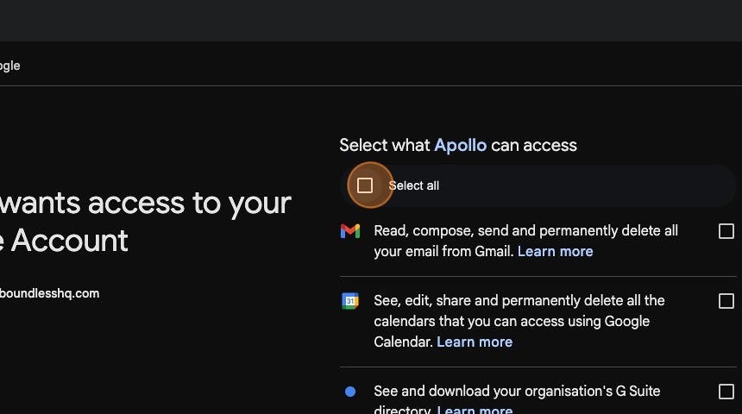Click the 'can access' heading words
This screenshot has width=742, height=414.
click(x=534, y=145)
